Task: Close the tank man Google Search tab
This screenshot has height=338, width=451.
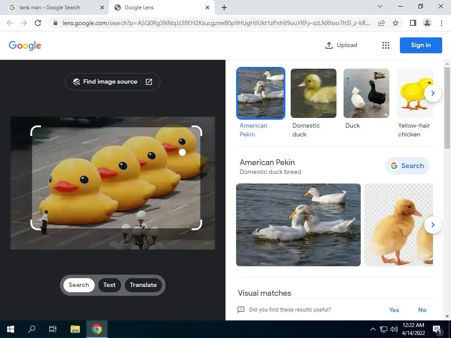Action: 102,8
